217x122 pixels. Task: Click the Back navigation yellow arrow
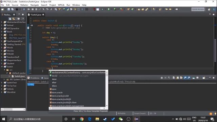point(170,9)
